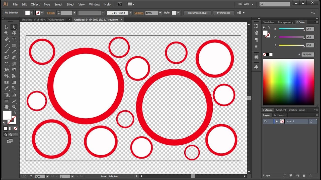Viewport: 321px width, 180px height.
Task: Open stroke weight dropdown
Action: click(74, 13)
